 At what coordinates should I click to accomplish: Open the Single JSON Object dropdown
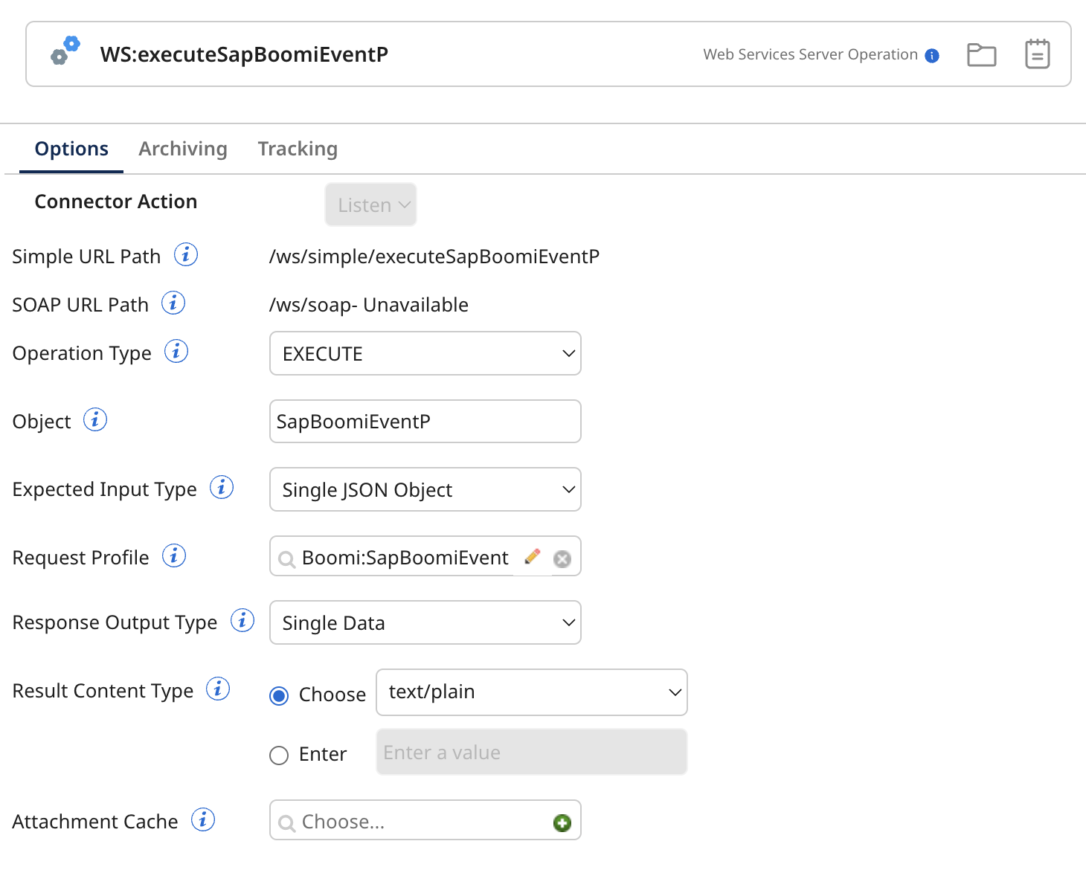[425, 489]
